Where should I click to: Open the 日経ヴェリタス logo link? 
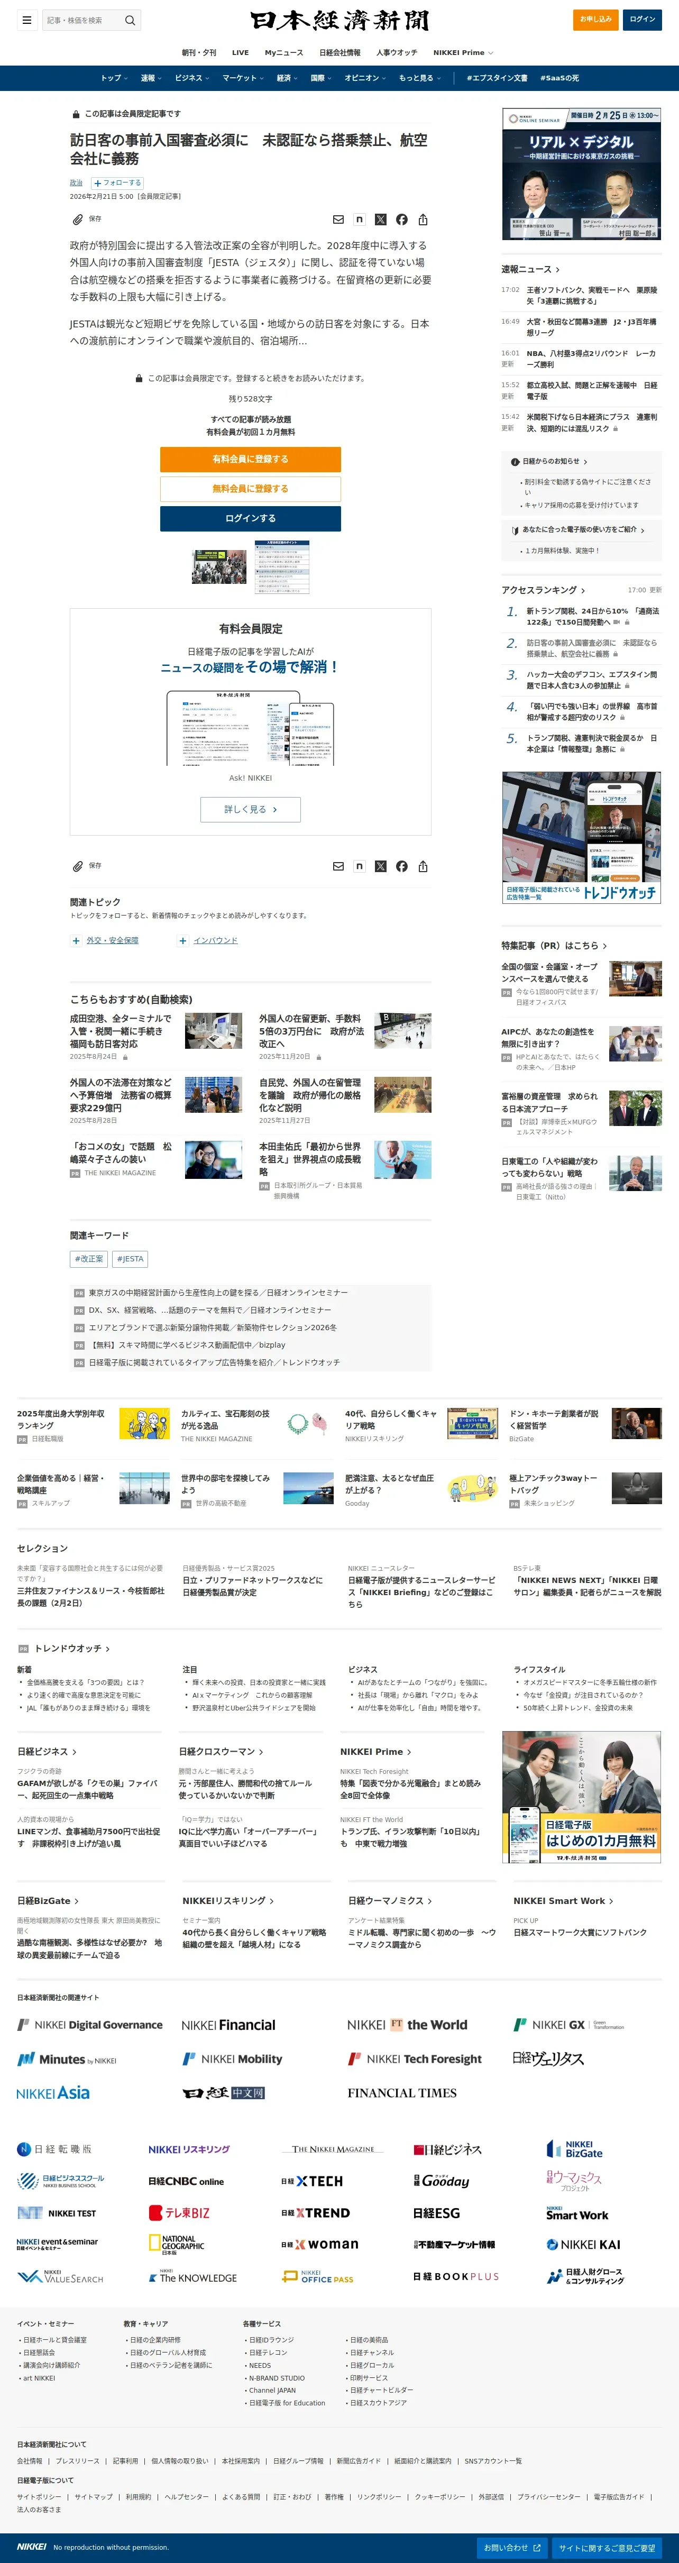pos(548,2058)
